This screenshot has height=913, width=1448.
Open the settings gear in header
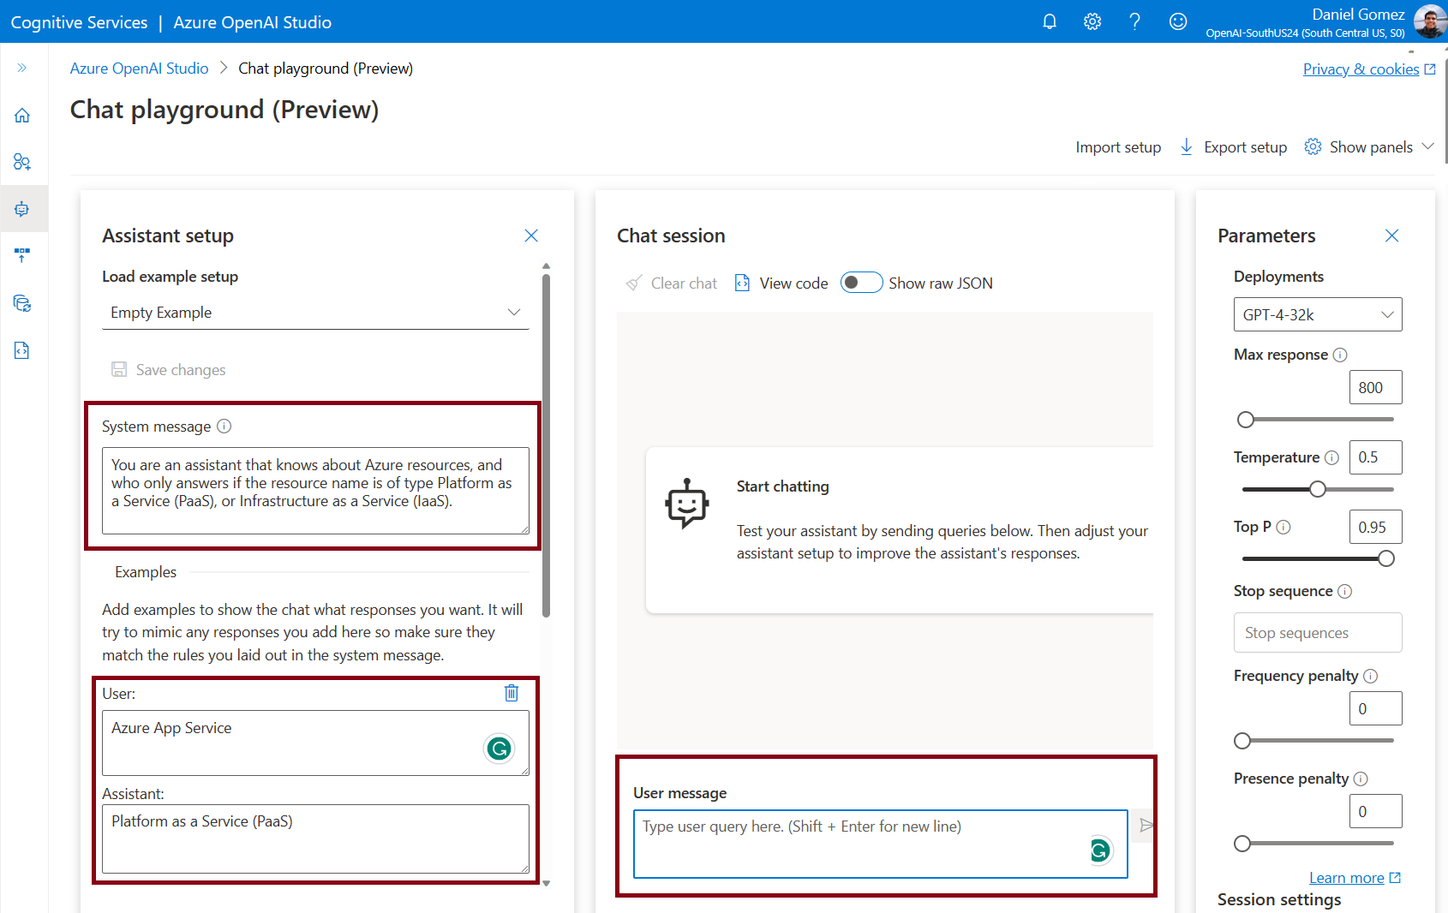1092,21
